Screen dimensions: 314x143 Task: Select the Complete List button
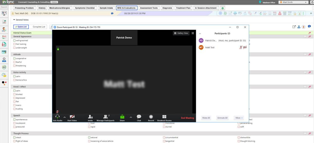[x=39, y=27]
